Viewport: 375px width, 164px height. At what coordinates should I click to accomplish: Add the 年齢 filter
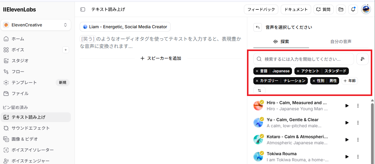coord(350,81)
